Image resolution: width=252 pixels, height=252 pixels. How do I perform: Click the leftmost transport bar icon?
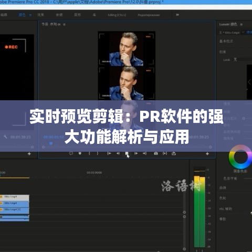point(71,153)
